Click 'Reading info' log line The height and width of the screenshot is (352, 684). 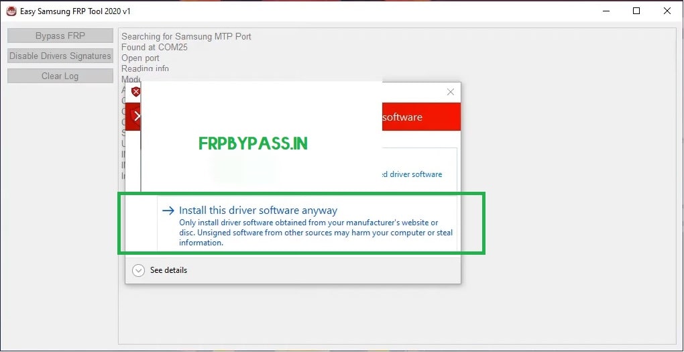click(145, 68)
